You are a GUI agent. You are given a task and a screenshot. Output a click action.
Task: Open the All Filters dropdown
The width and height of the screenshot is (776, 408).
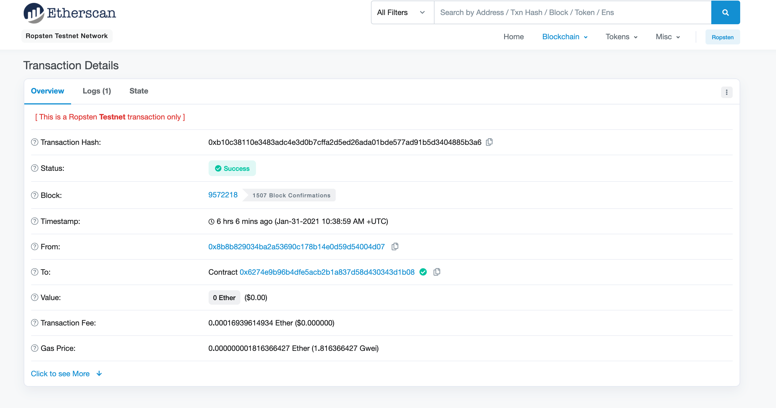402,12
